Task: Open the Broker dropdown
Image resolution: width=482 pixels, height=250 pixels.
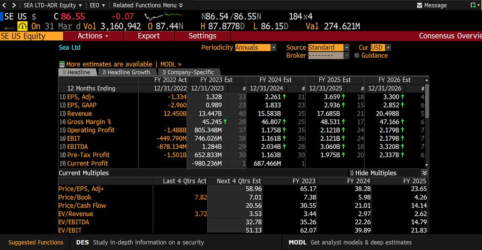Action: click(328, 56)
